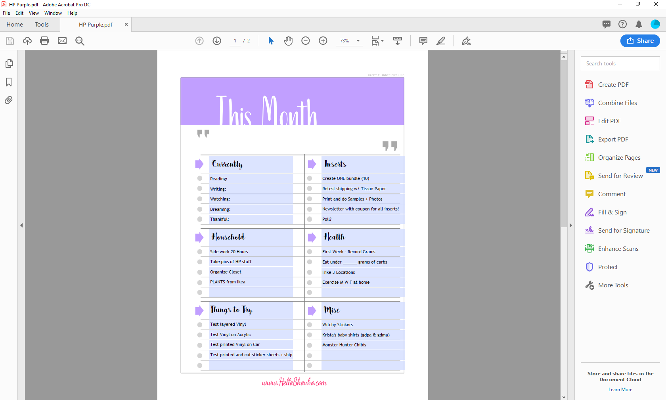Click the current page number field
Viewport: 666px width, 409px height.
(235, 41)
